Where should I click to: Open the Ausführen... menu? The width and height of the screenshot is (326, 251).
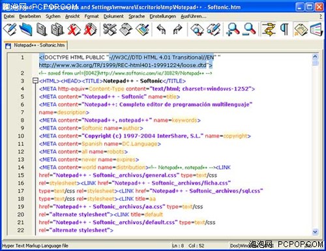pyautogui.click(x=194, y=16)
